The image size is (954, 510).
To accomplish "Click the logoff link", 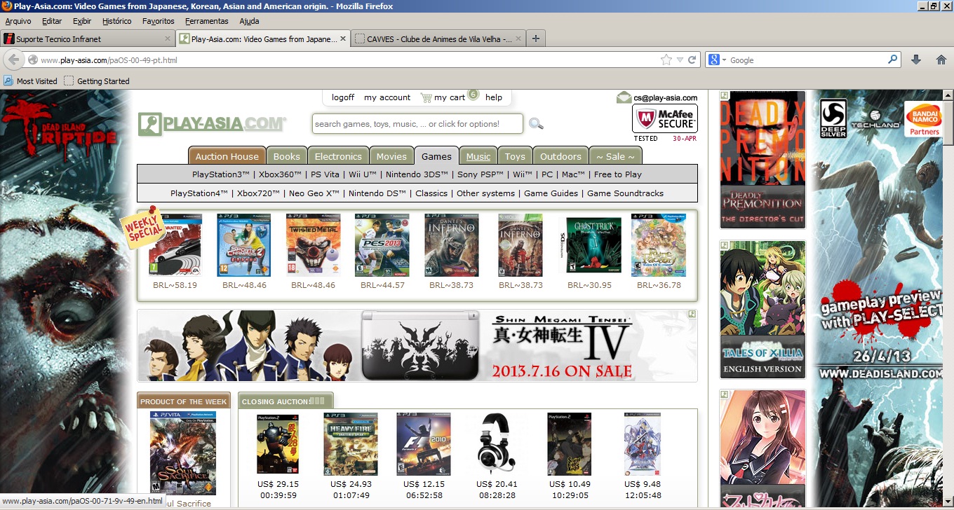I will tap(343, 97).
